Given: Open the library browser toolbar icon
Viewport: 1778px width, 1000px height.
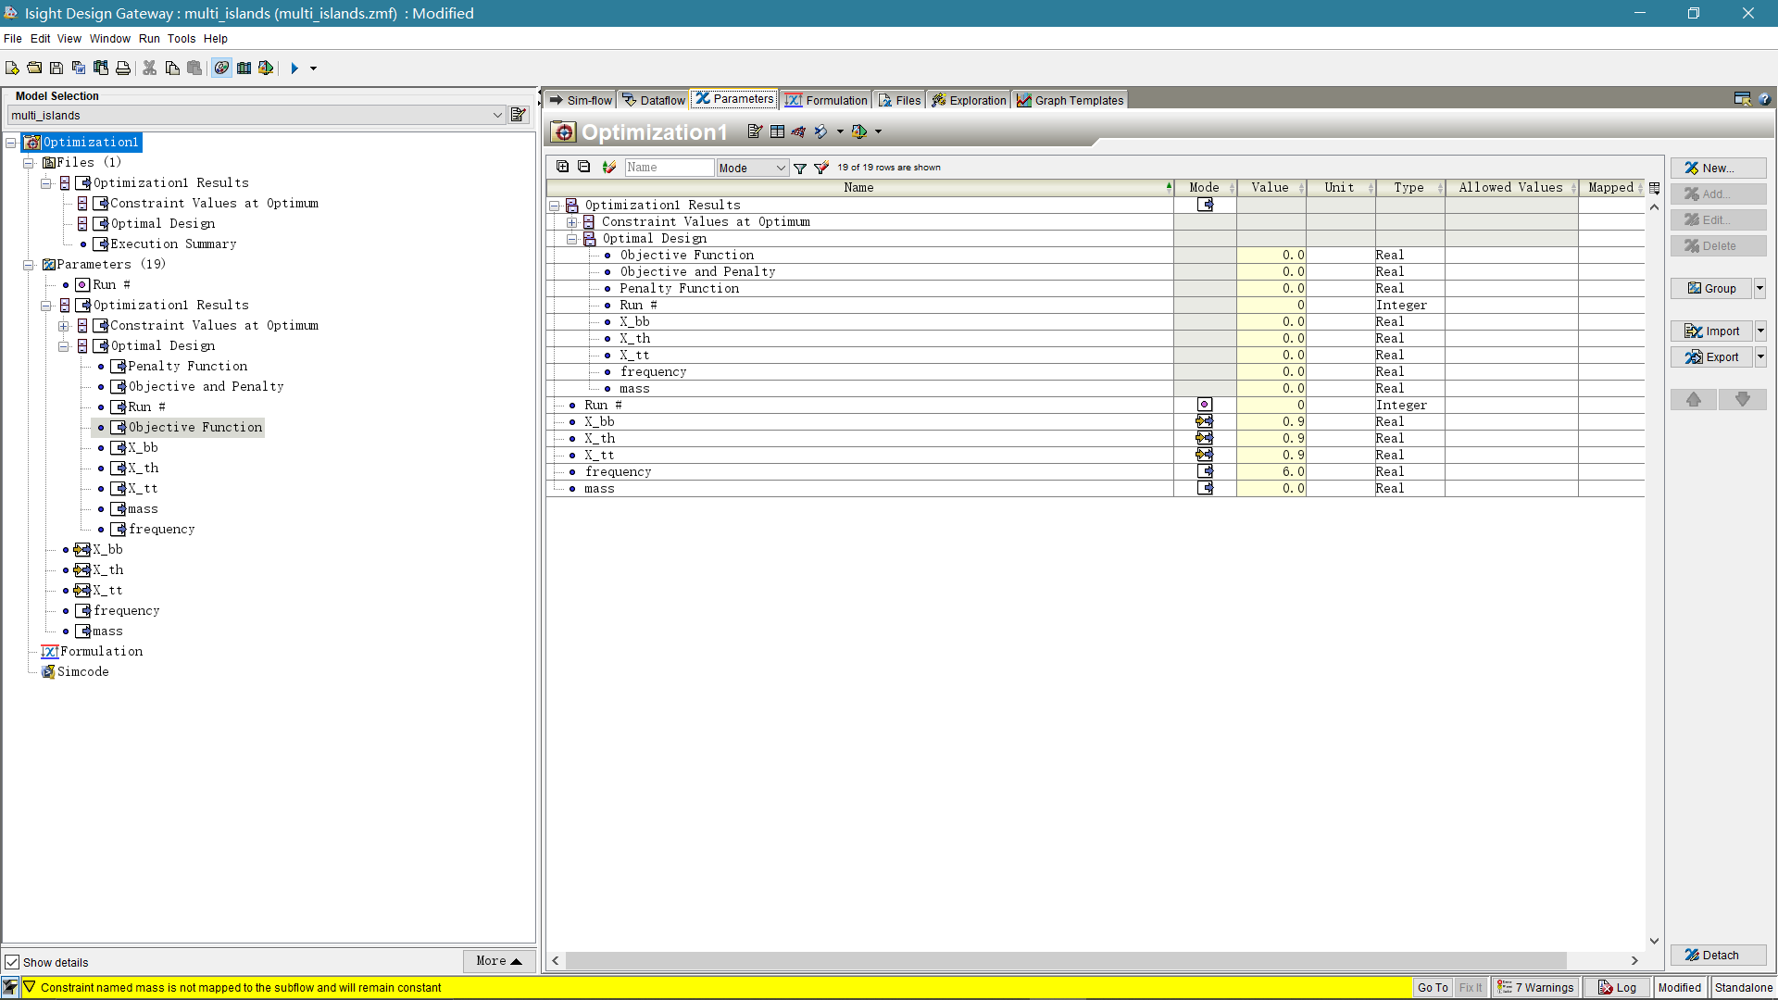Looking at the screenshot, I should tap(244, 68).
